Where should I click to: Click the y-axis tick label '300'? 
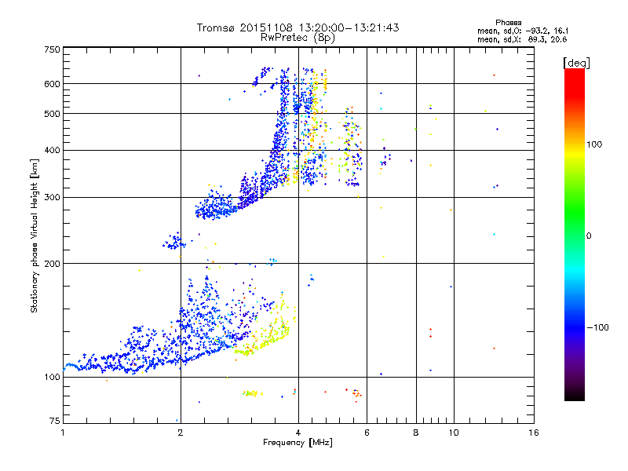(52, 198)
